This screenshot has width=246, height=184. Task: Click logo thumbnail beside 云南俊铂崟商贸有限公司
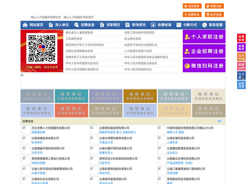[x=94, y=130]
